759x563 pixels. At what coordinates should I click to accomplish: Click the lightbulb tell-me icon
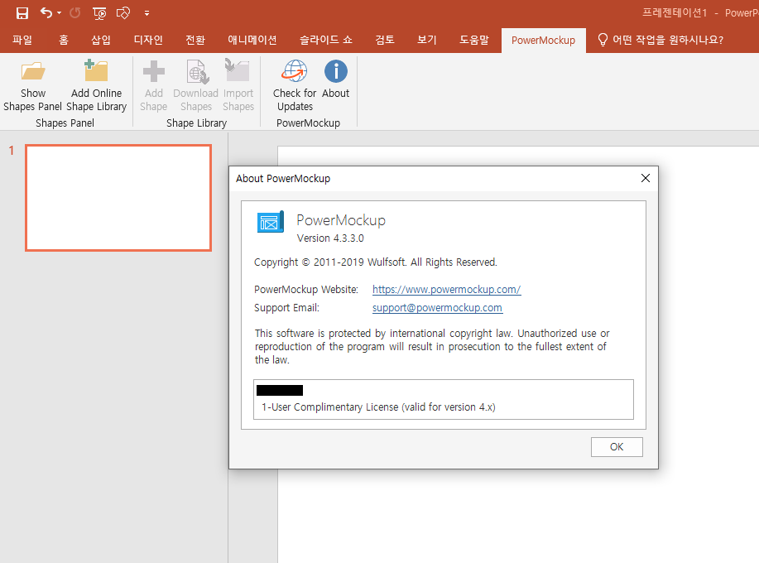point(603,40)
